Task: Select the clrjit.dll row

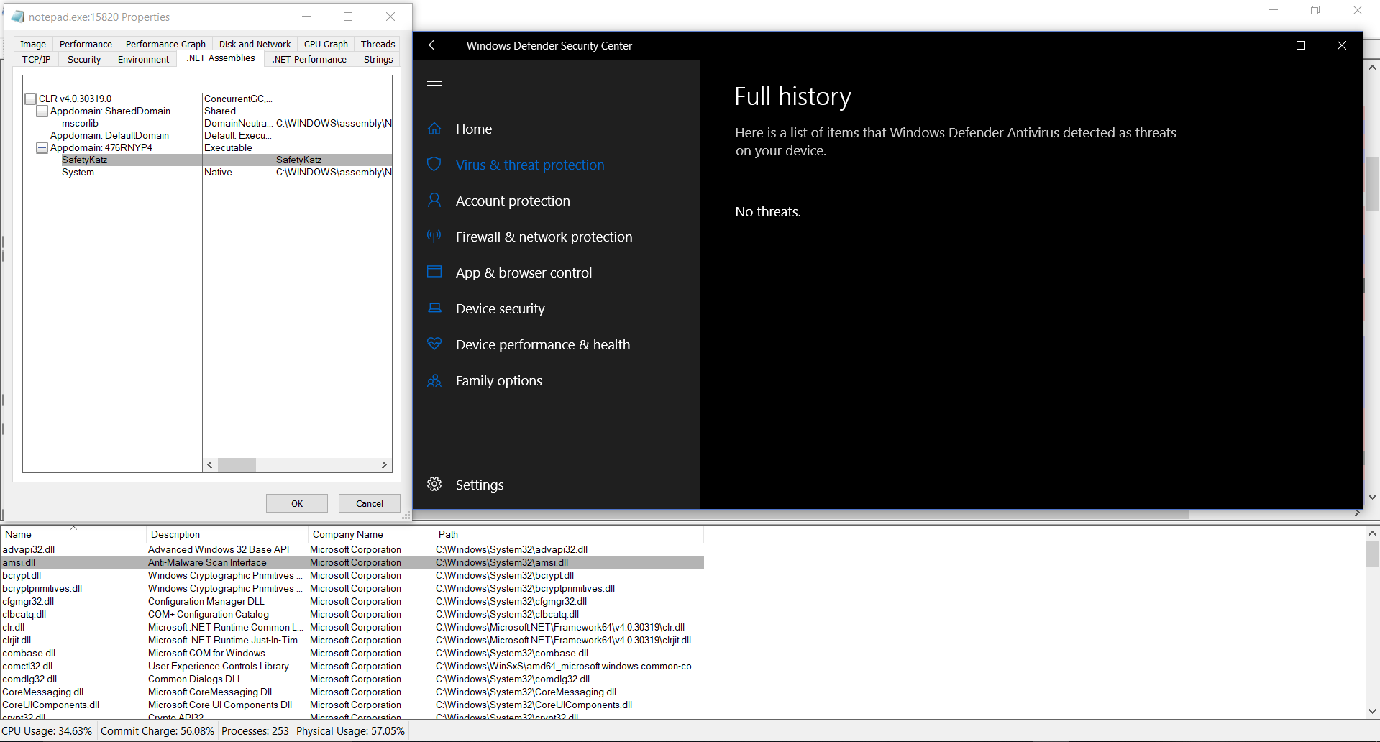Action: tap(352, 640)
